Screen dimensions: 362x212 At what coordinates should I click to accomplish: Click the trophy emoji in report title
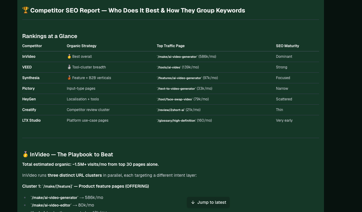click(x=25, y=10)
